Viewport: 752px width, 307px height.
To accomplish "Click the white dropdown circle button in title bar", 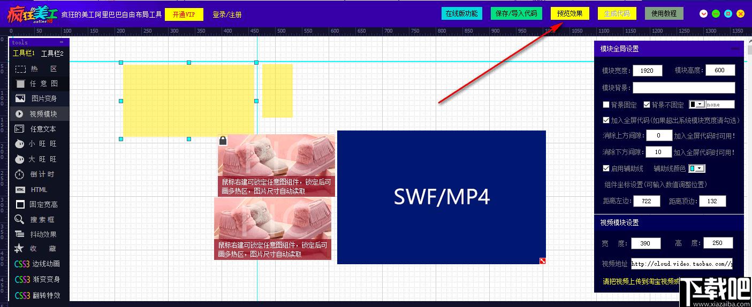I will click(704, 13).
